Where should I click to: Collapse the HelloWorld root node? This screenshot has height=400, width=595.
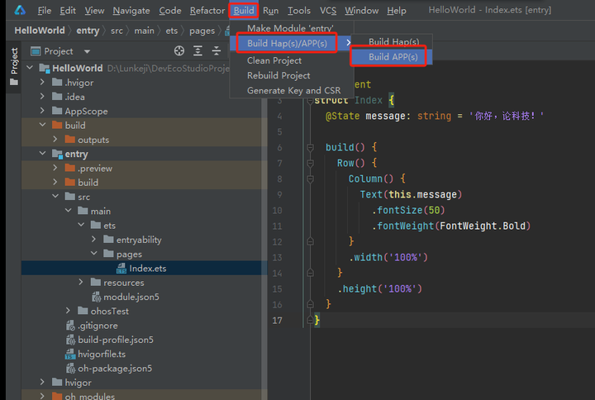click(x=30, y=68)
